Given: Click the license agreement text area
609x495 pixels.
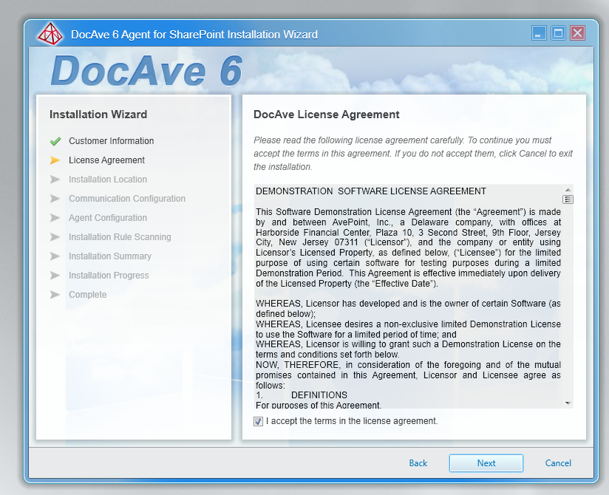Looking at the screenshot, I should (x=406, y=296).
